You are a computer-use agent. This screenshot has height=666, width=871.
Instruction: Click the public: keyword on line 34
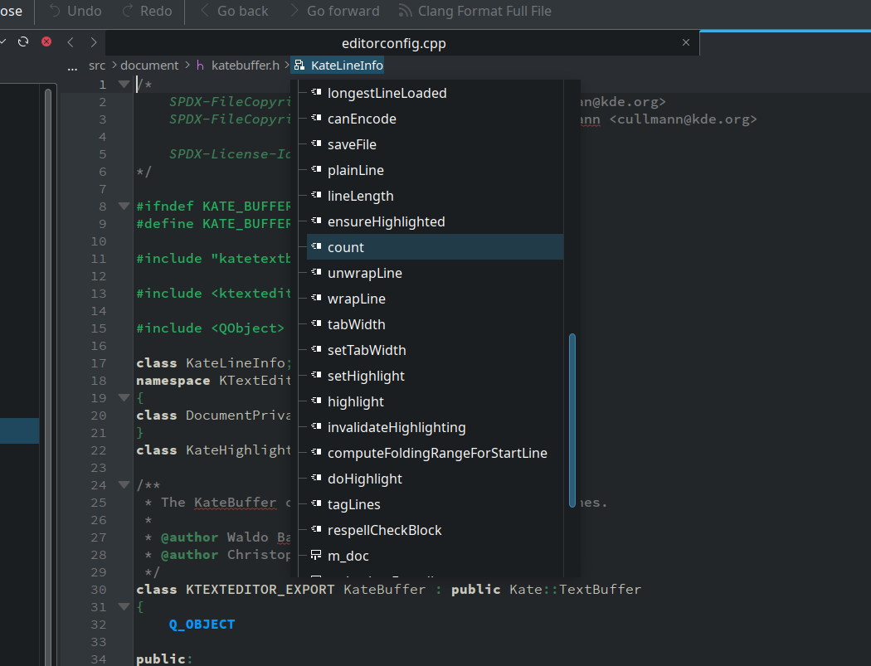(164, 659)
